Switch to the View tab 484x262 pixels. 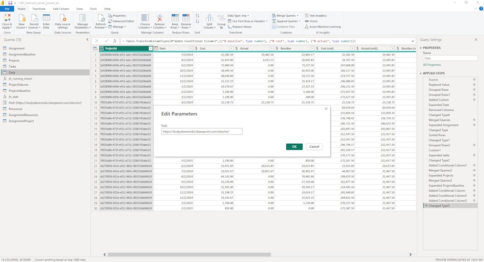tap(79, 9)
